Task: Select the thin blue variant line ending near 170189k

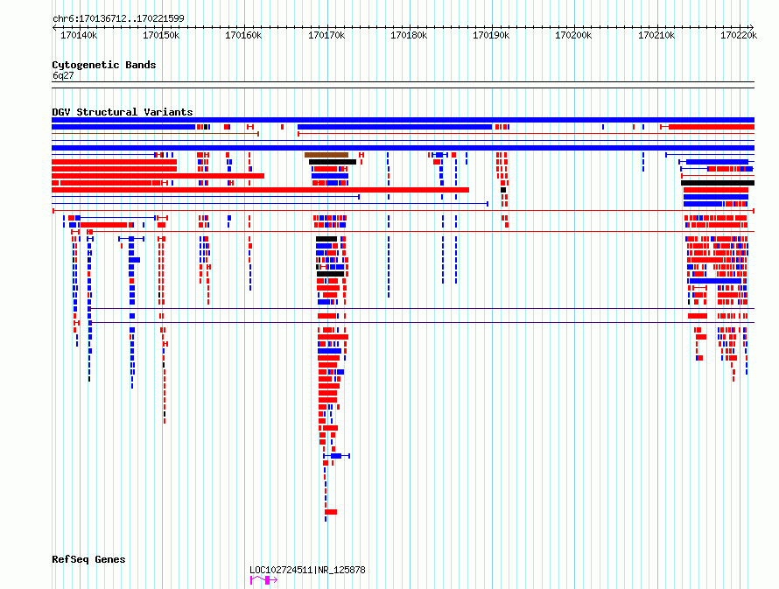Action: pyautogui.click(x=270, y=204)
